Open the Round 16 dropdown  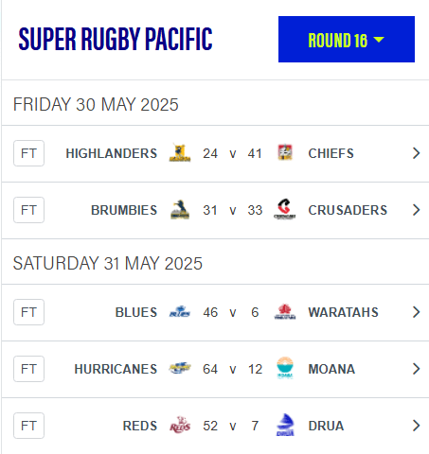pyautogui.click(x=347, y=40)
